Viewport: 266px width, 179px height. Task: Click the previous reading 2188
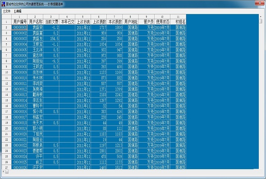99,94
